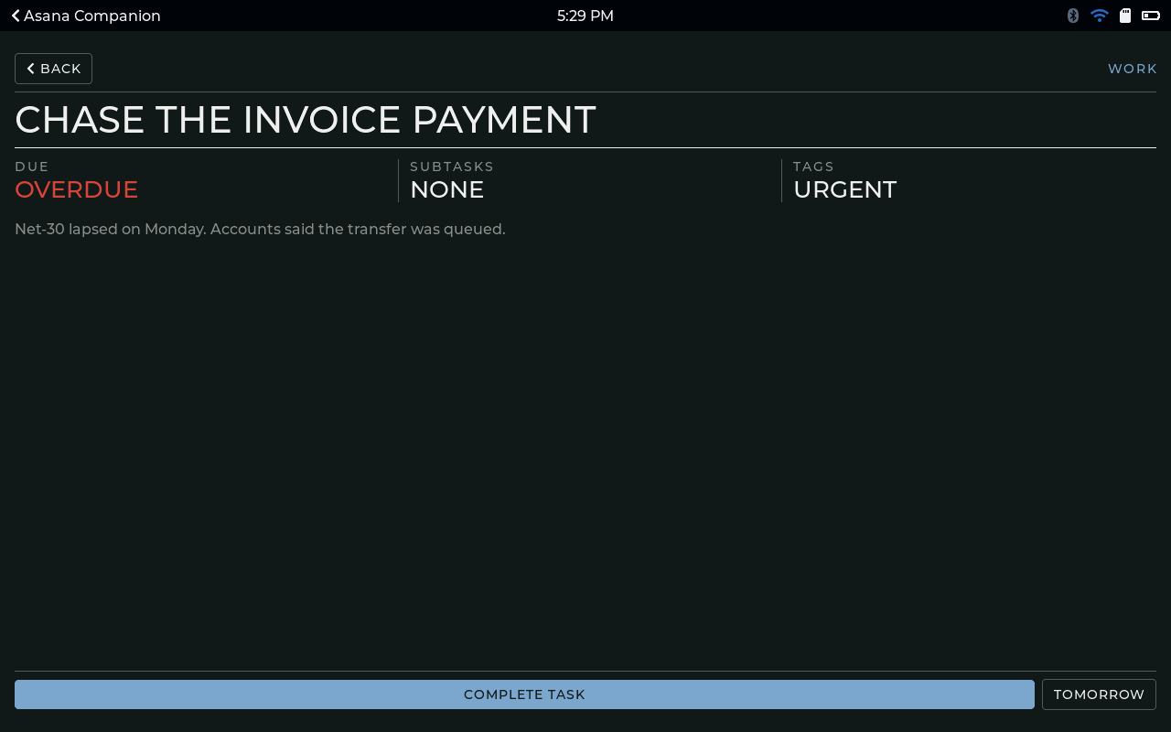Tap the Net-30 lapsed description text

click(260, 229)
